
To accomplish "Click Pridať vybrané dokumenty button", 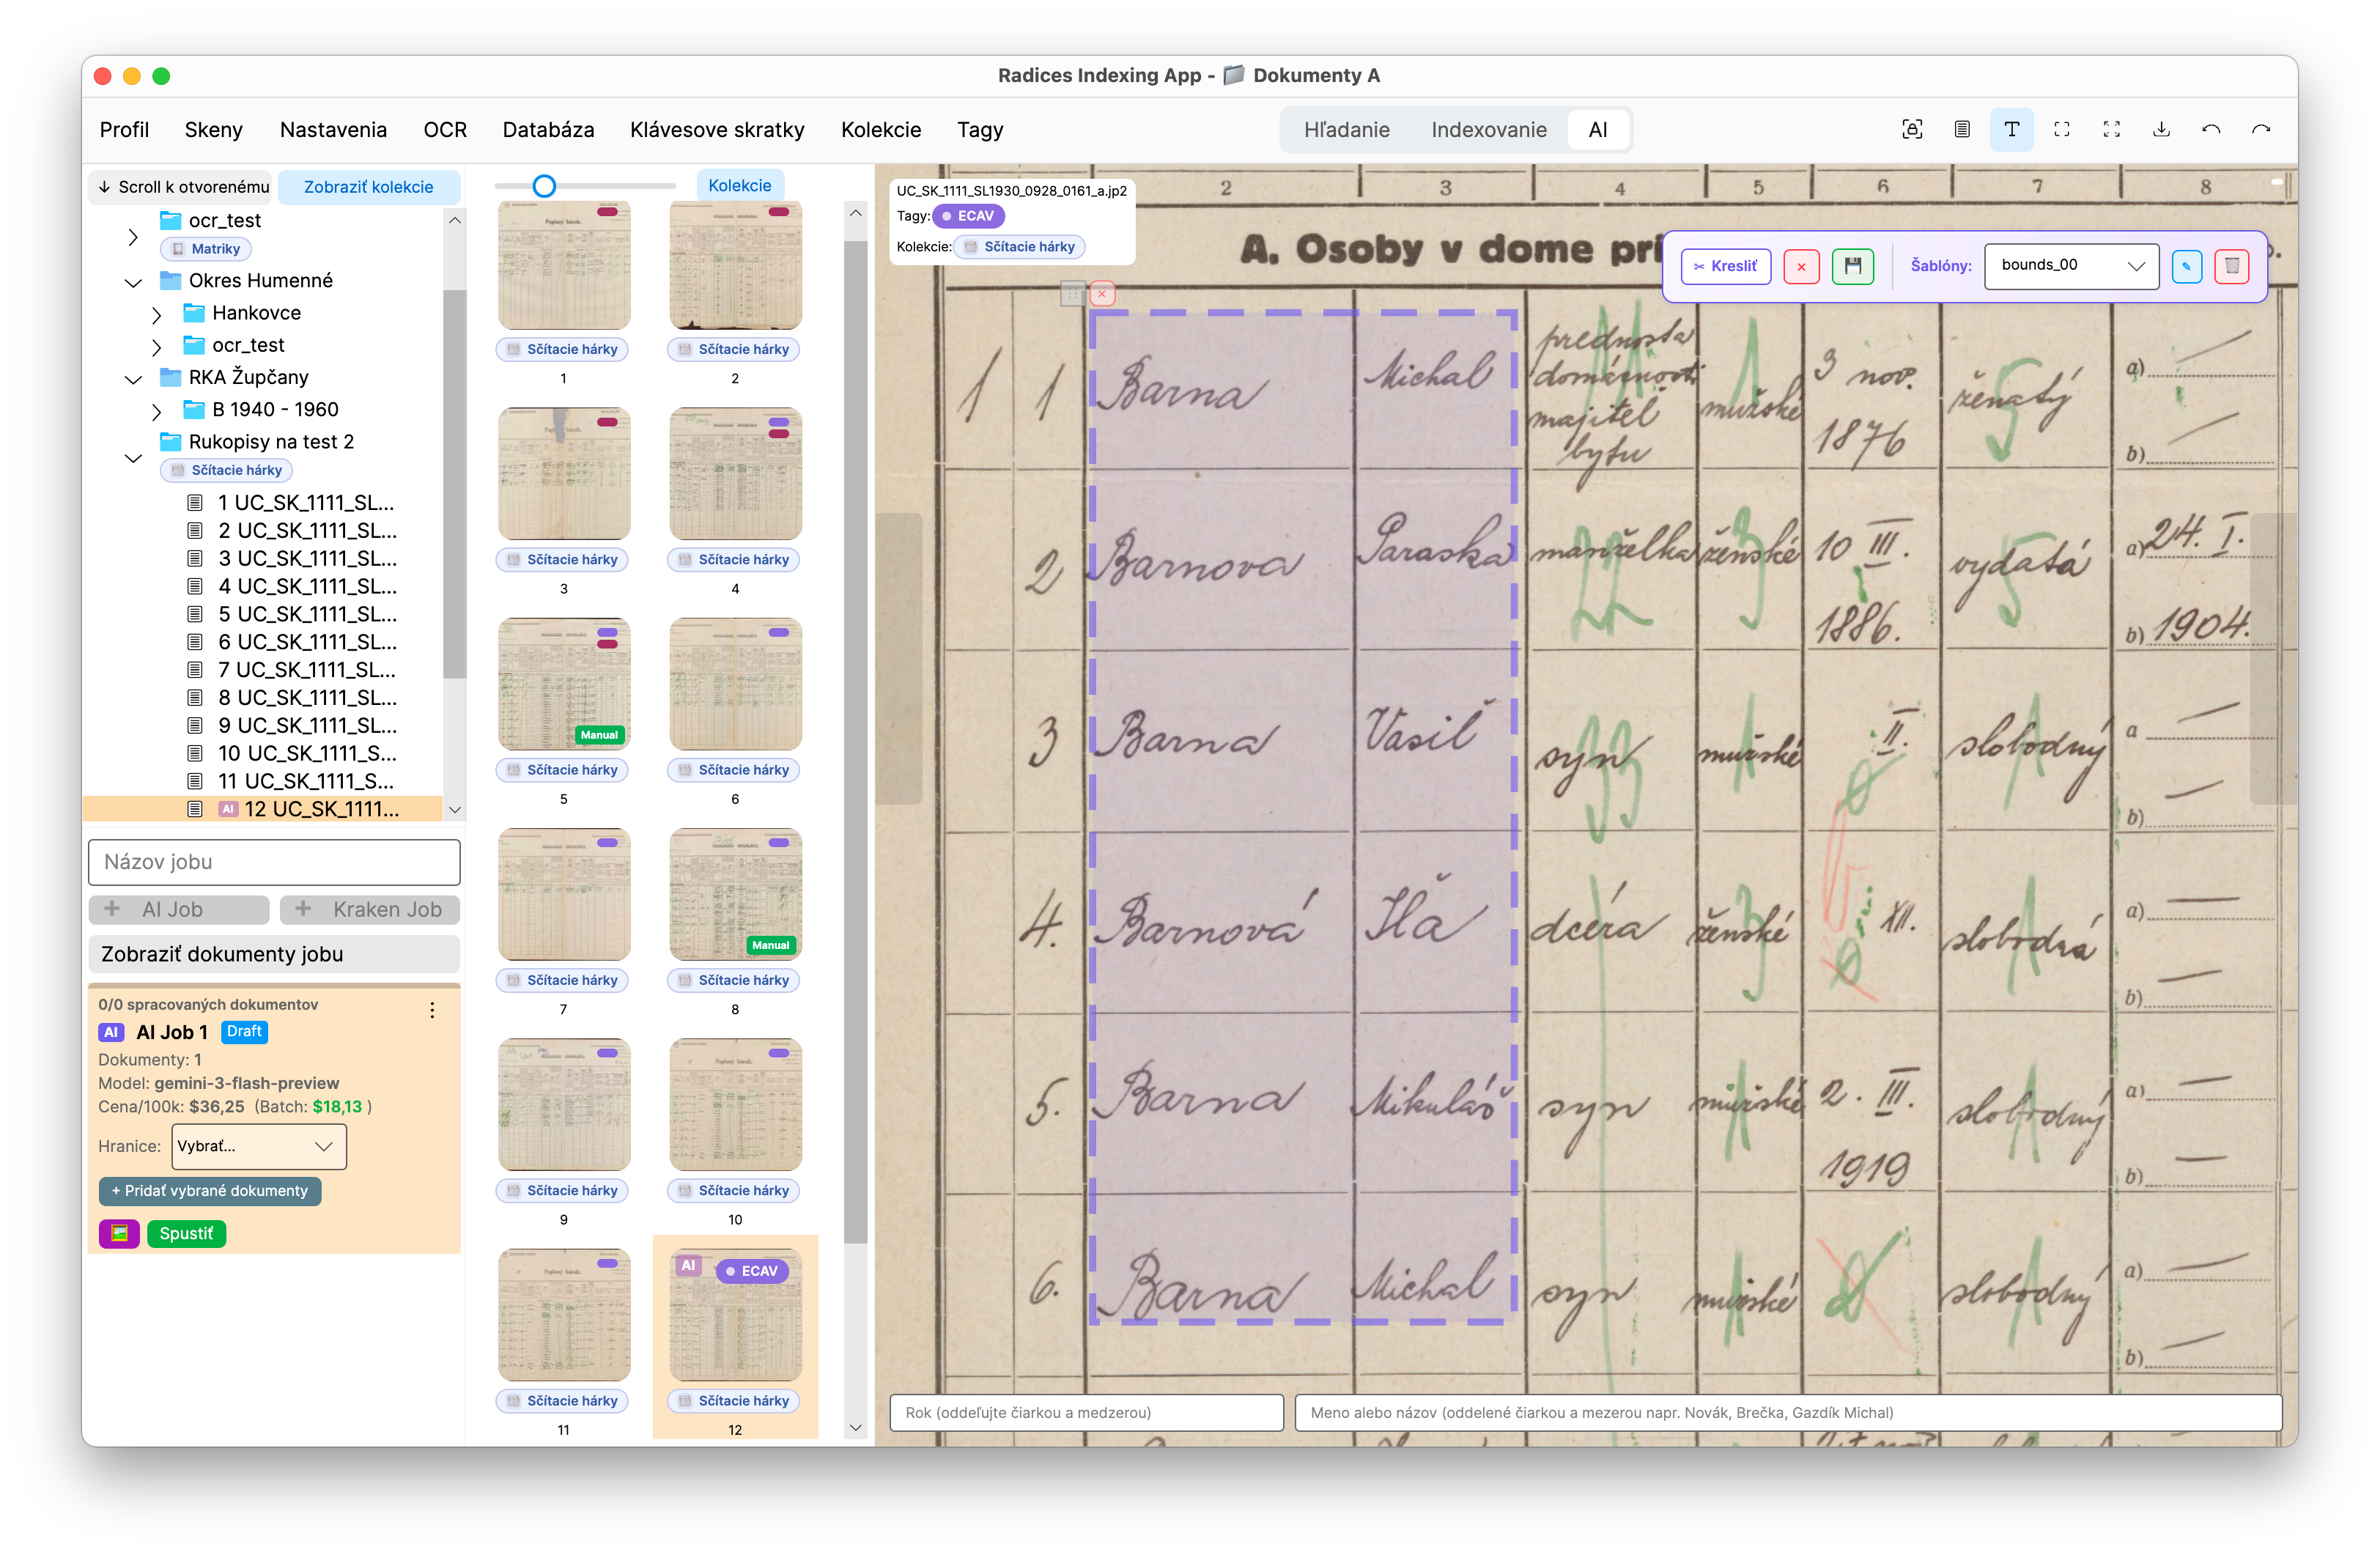I will click(210, 1190).
